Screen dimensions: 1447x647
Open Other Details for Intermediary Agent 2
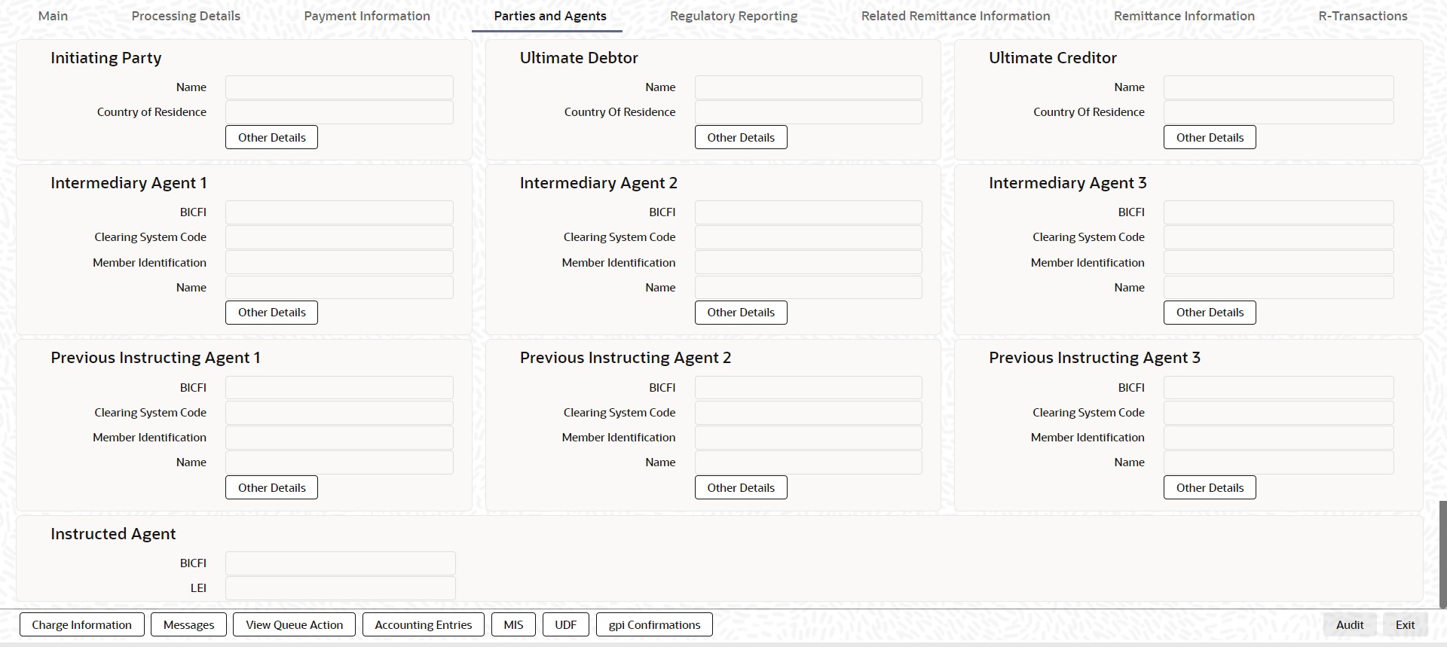pos(741,313)
